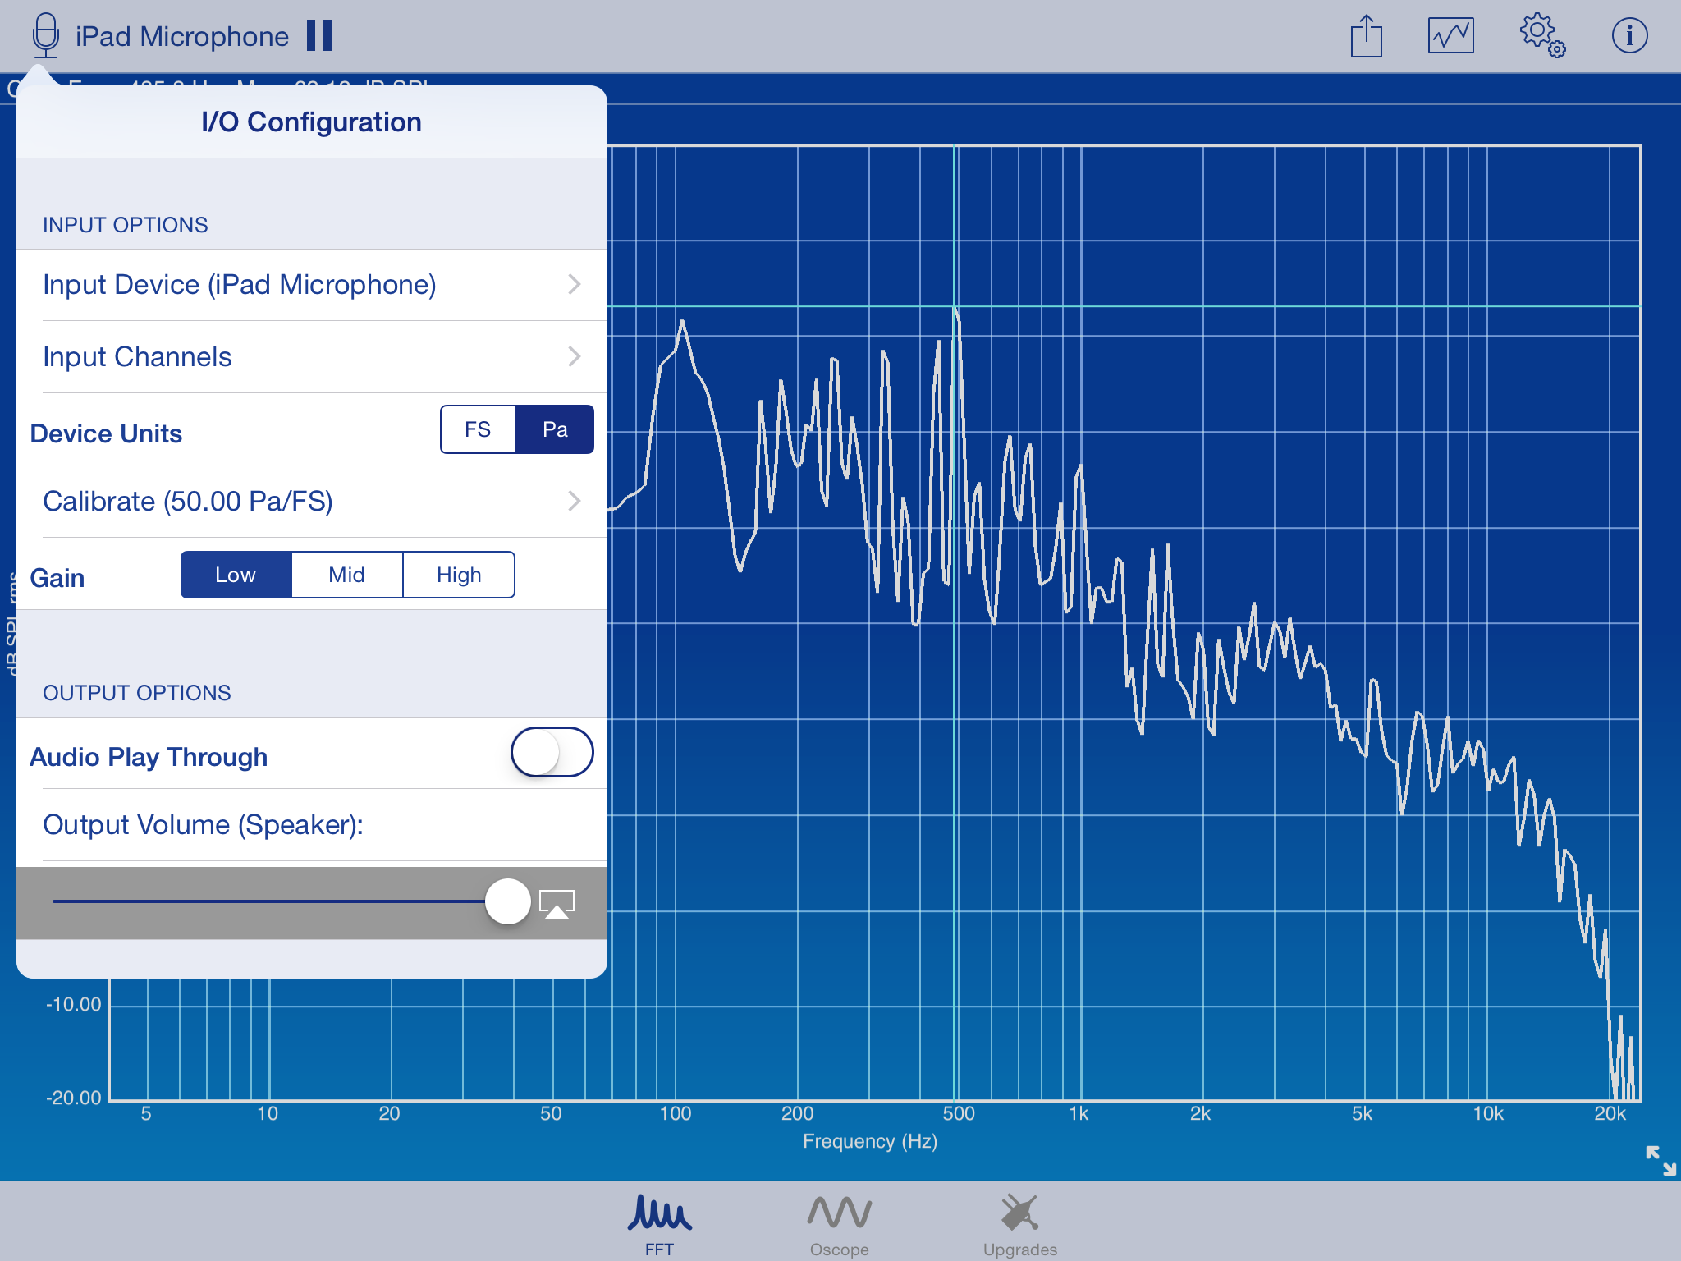This screenshot has height=1261, width=1681.
Task: Expand plot to full screen arrows
Action: (x=1660, y=1160)
